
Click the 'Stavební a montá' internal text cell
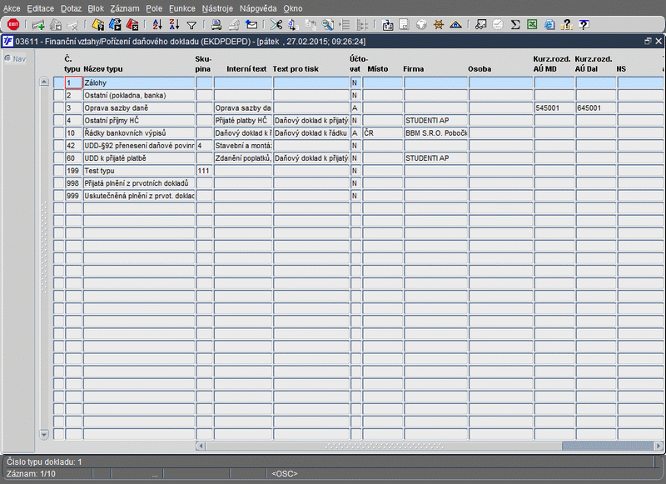point(243,145)
